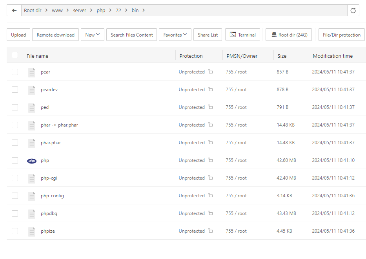This screenshot has height=259, width=366.
Task: Click the lock icon in pear row
Action: coord(210,72)
